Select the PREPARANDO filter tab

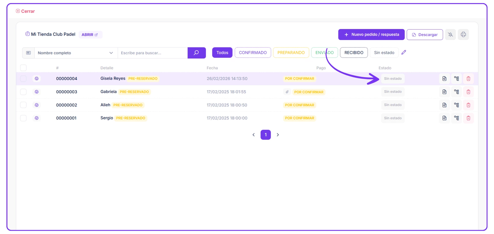coord(291,53)
